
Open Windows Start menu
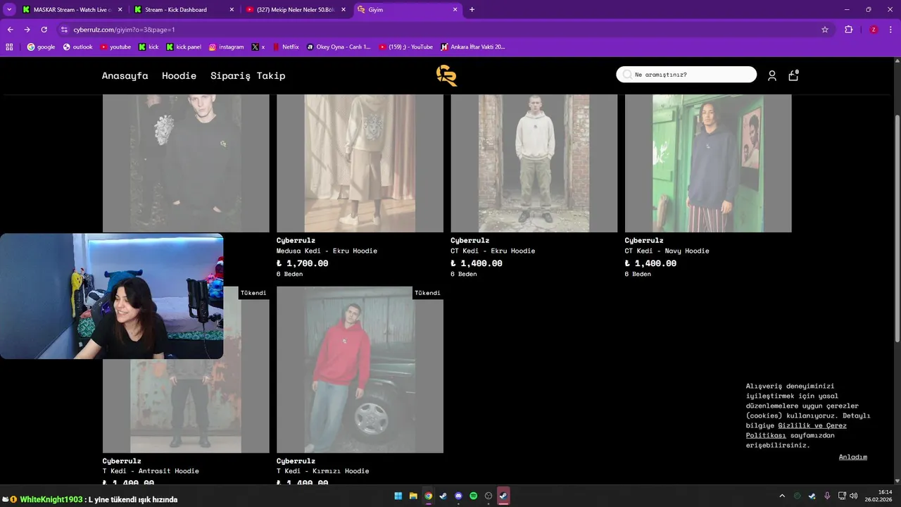pos(398,496)
